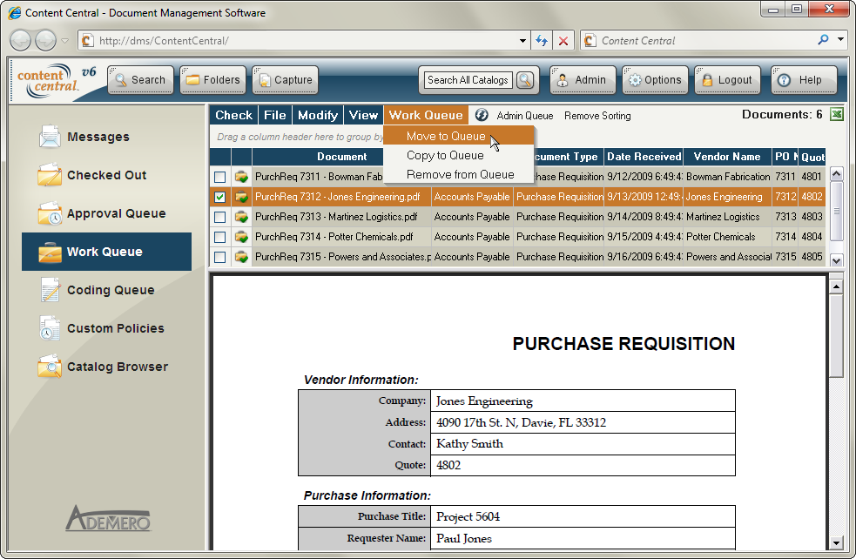Click the browser address bar URL field
This screenshot has height=559, width=856.
pos(306,40)
